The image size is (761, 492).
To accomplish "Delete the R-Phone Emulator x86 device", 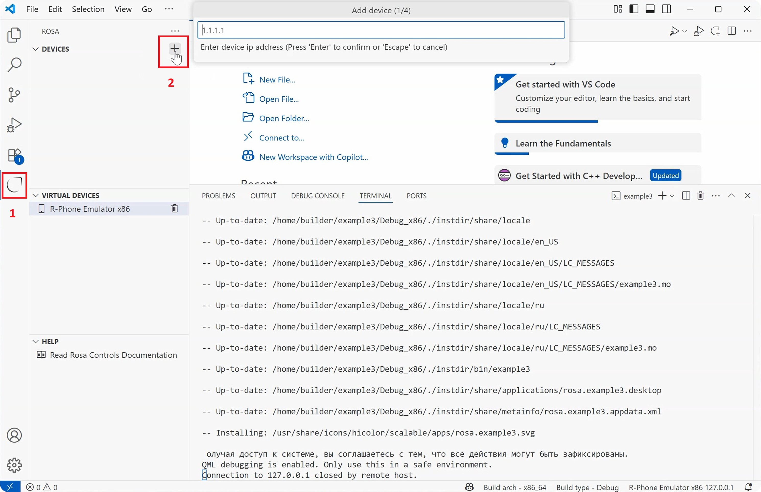I will tap(174, 209).
